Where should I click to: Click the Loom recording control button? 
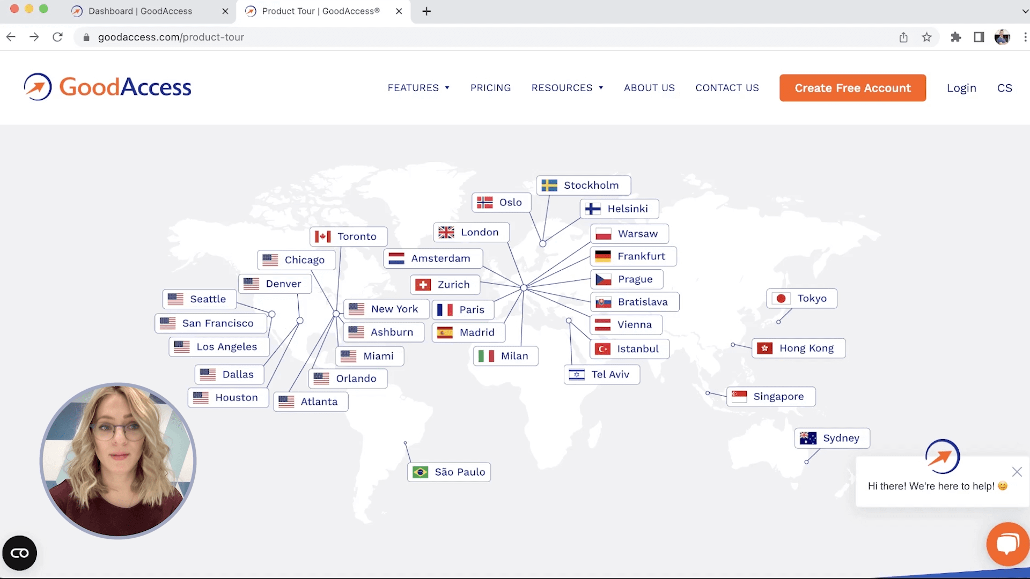[x=20, y=553]
